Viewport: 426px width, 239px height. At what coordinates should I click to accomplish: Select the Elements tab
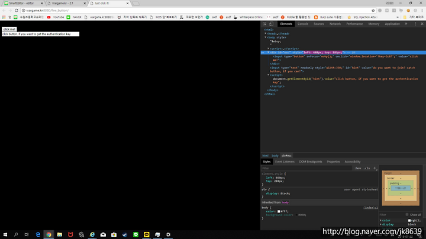click(286, 24)
